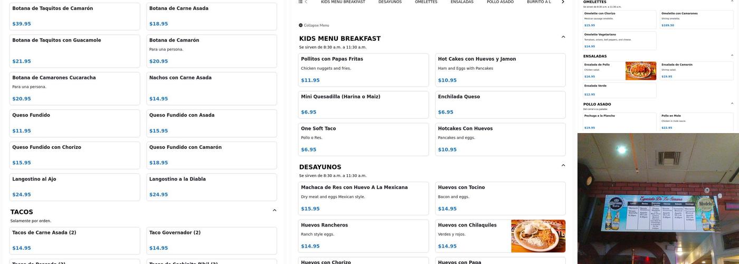
Task: Open the Huevos con Chilaquiles photo
Action: tap(538, 236)
